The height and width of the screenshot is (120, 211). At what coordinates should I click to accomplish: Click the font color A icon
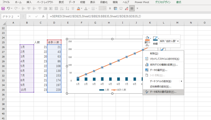[86, 9]
